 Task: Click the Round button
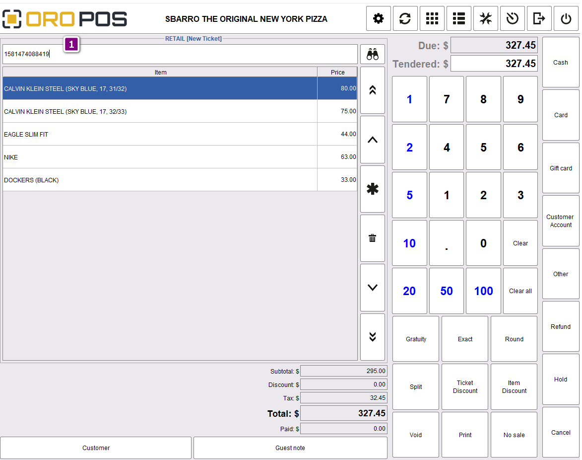pos(514,339)
